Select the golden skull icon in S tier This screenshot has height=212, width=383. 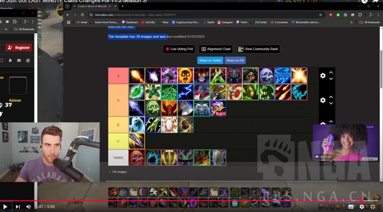[x=186, y=76]
